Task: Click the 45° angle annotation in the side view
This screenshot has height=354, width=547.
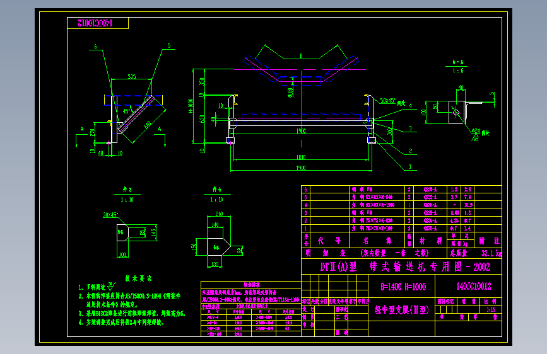Action: (x=127, y=111)
